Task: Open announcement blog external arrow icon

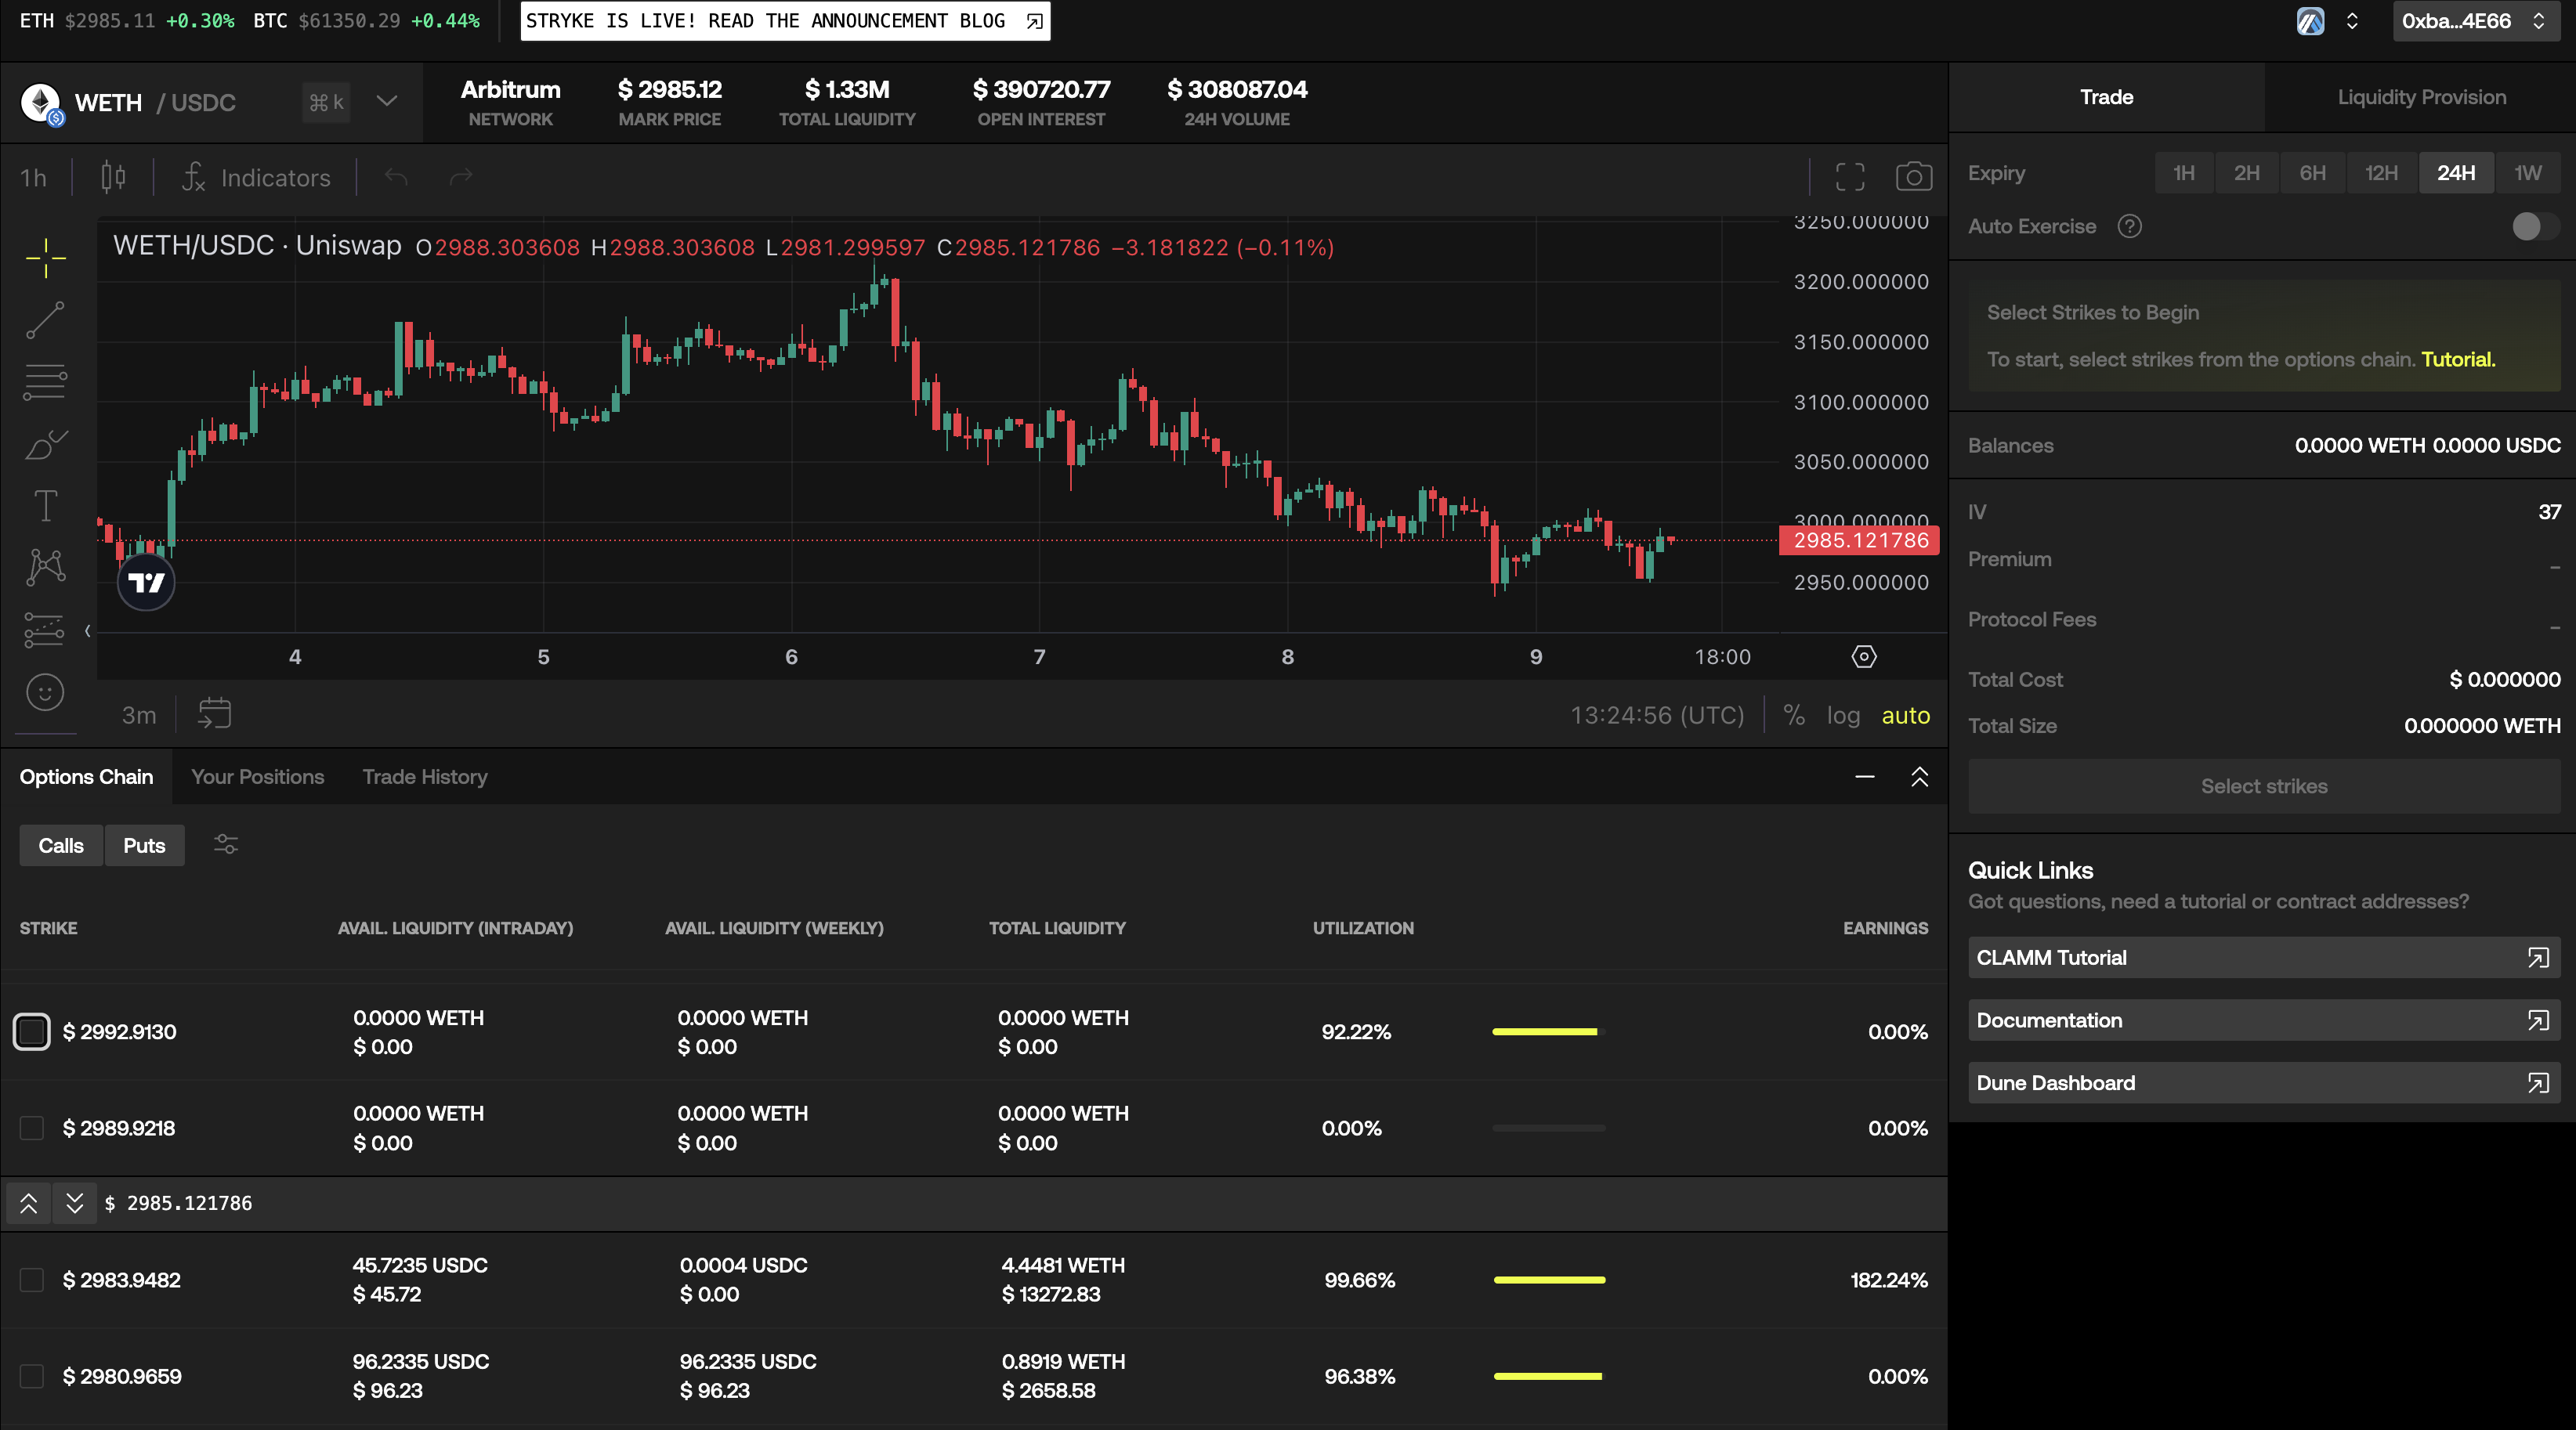Action: click(x=1034, y=21)
